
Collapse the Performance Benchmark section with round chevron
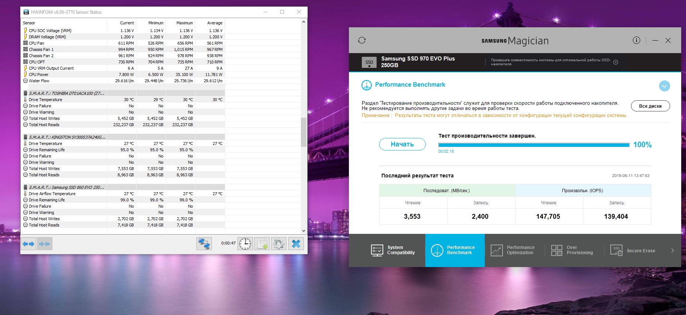coord(665,86)
